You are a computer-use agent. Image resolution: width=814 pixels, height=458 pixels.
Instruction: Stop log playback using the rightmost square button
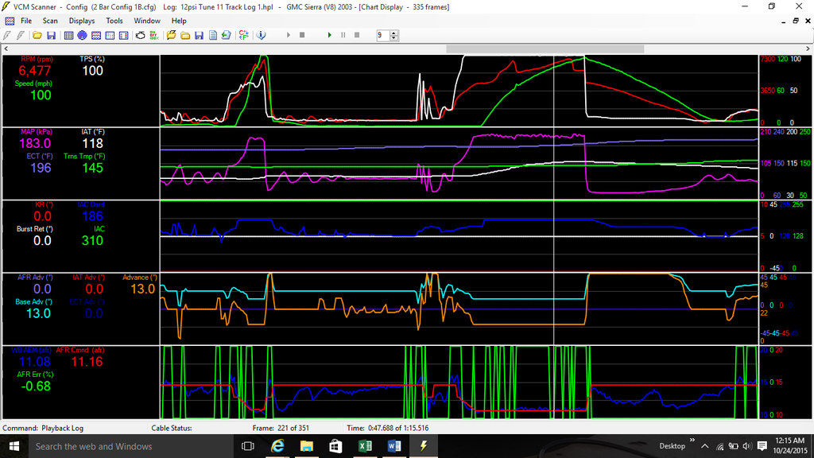point(357,35)
